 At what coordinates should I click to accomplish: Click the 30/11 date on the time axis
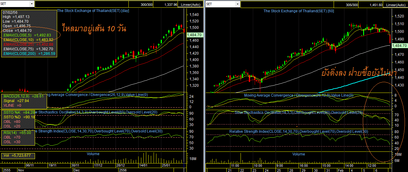point(75,165)
